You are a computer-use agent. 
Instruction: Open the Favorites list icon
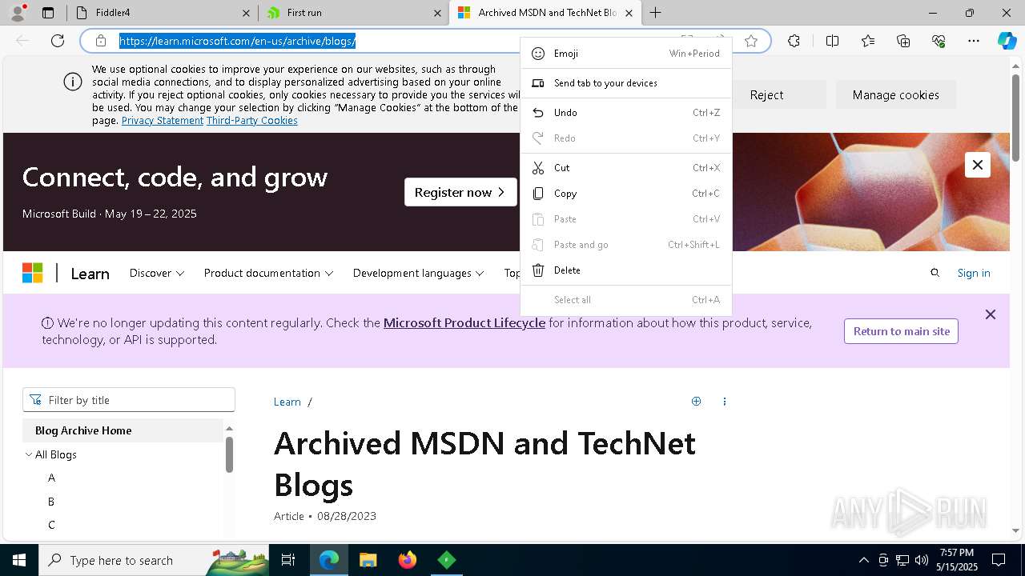(x=868, y=41)
